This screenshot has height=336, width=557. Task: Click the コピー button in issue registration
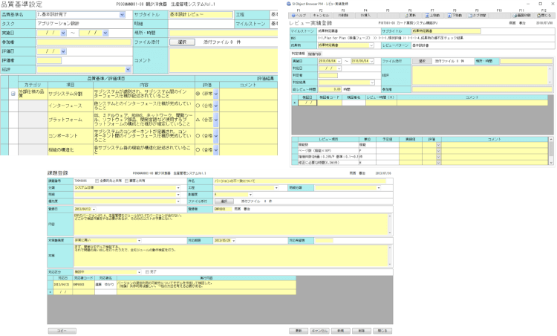(x=62, y=329)
